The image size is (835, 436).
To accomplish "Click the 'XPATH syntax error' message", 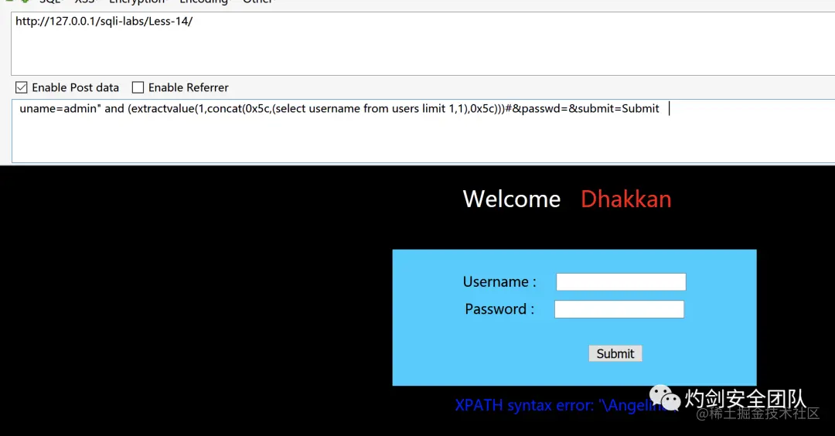I will point(567,406).
